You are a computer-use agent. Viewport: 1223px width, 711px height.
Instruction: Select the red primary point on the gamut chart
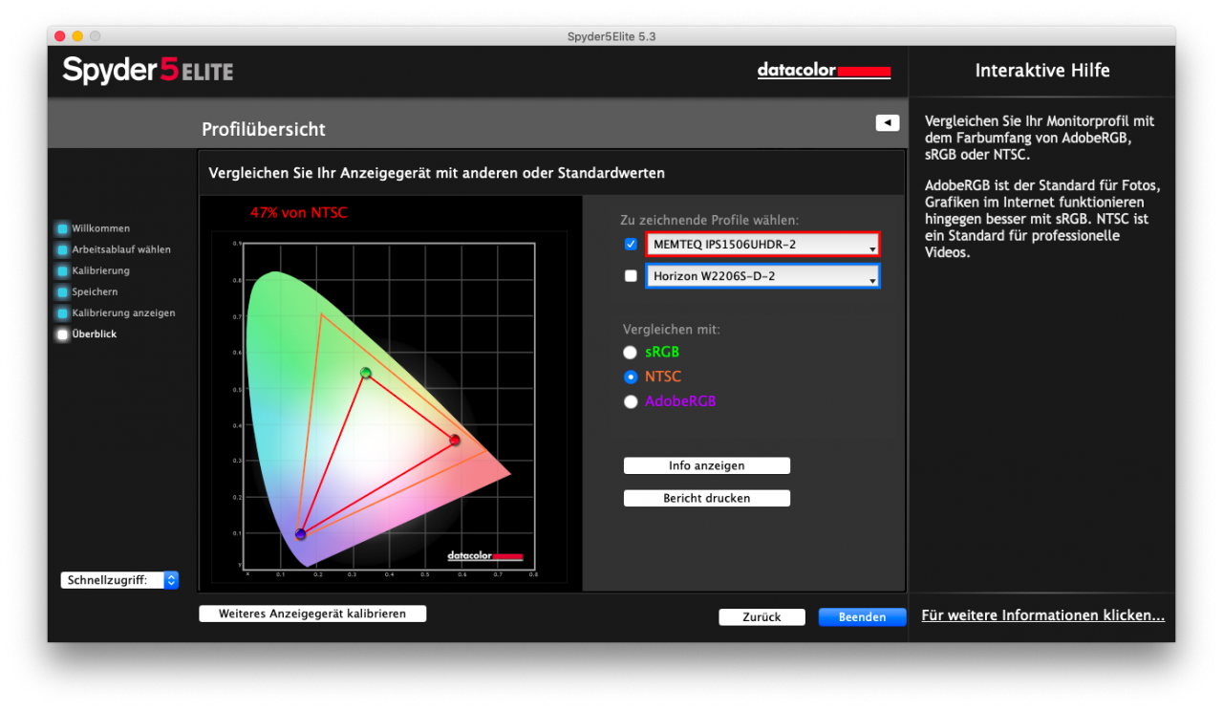[x=455, y=441]
